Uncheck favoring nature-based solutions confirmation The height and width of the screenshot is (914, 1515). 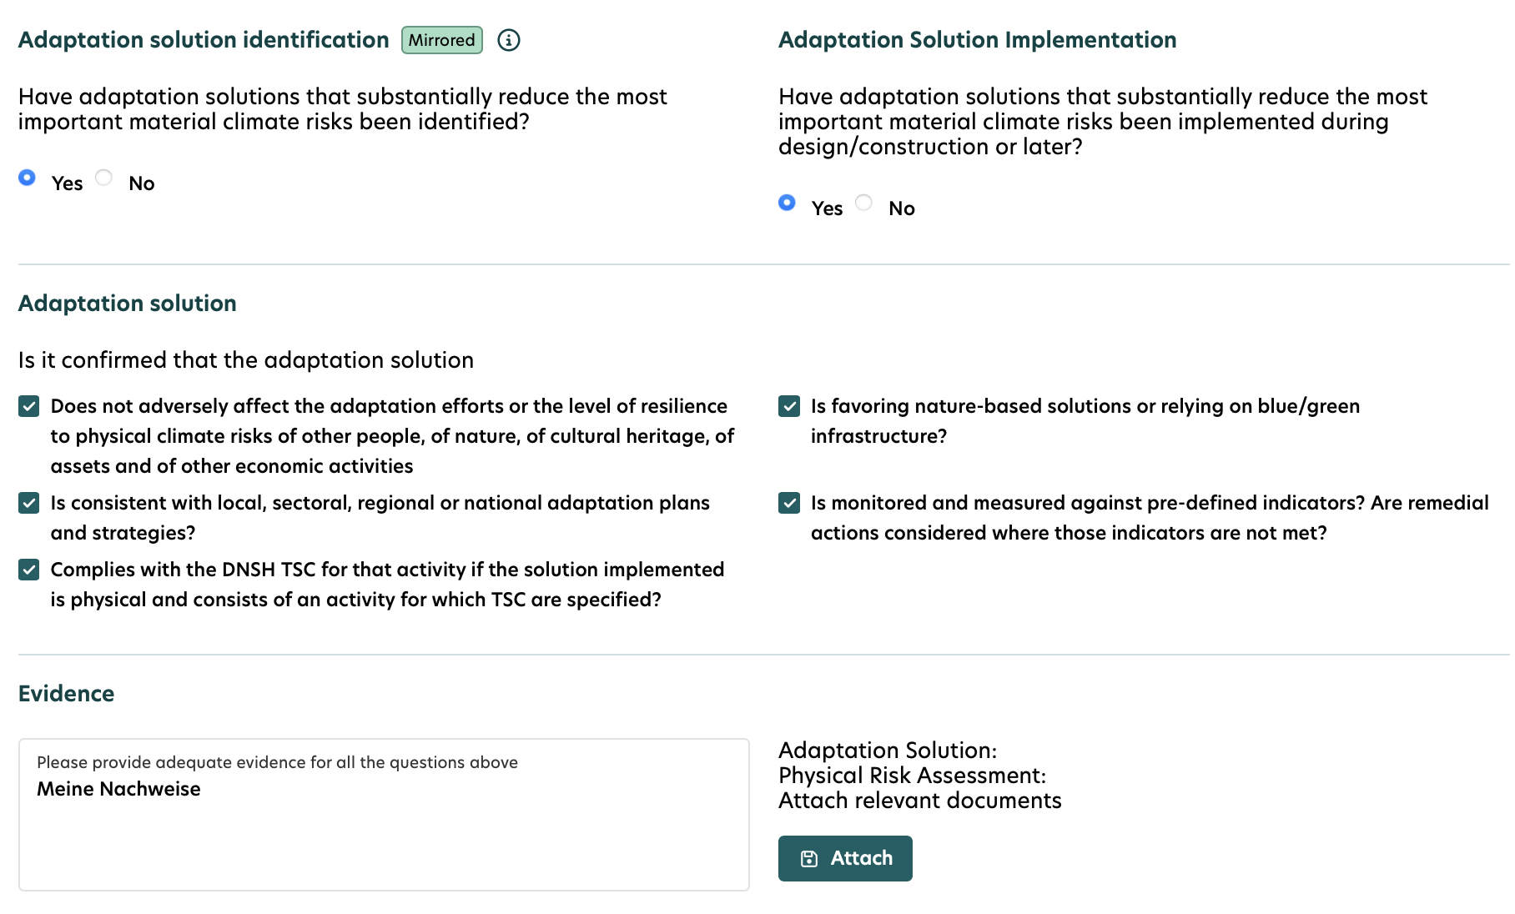pos(788,406)
